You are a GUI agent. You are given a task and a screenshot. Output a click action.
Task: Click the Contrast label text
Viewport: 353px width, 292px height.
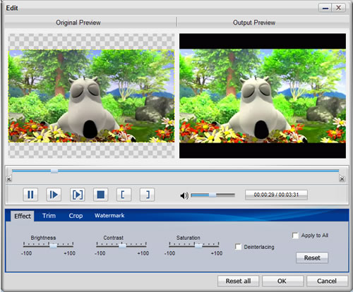[113, 238]
